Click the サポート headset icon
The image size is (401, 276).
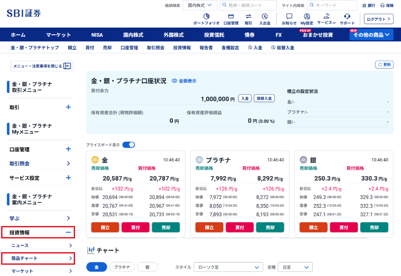coord(347,16)
